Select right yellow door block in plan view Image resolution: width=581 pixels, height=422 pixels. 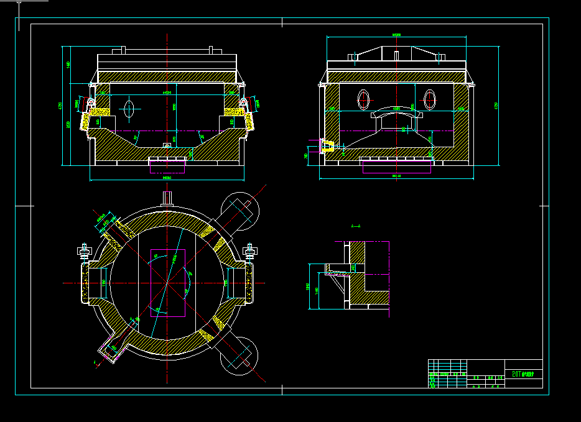(249, 283)
